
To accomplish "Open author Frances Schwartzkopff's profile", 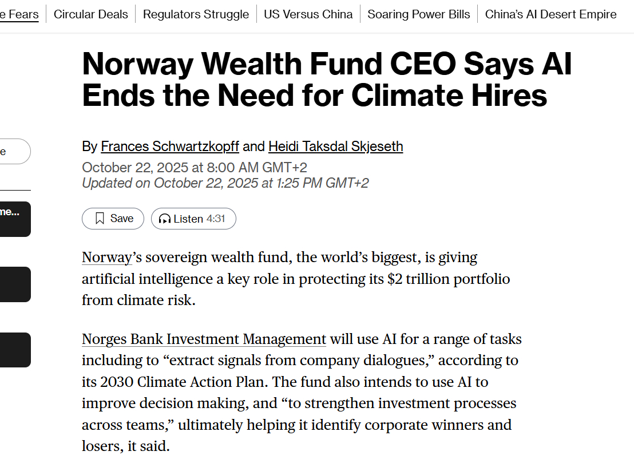I will pyautogui.click(x=170, y=147).
